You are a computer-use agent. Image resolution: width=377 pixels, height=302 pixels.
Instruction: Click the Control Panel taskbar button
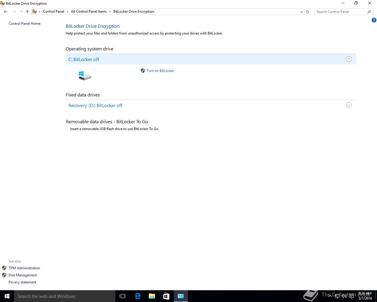coord(181,296)
